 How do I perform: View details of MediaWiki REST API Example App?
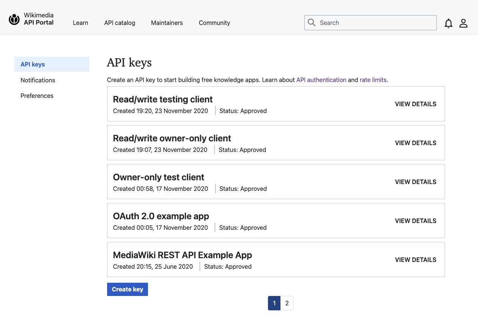click(416, 260)
